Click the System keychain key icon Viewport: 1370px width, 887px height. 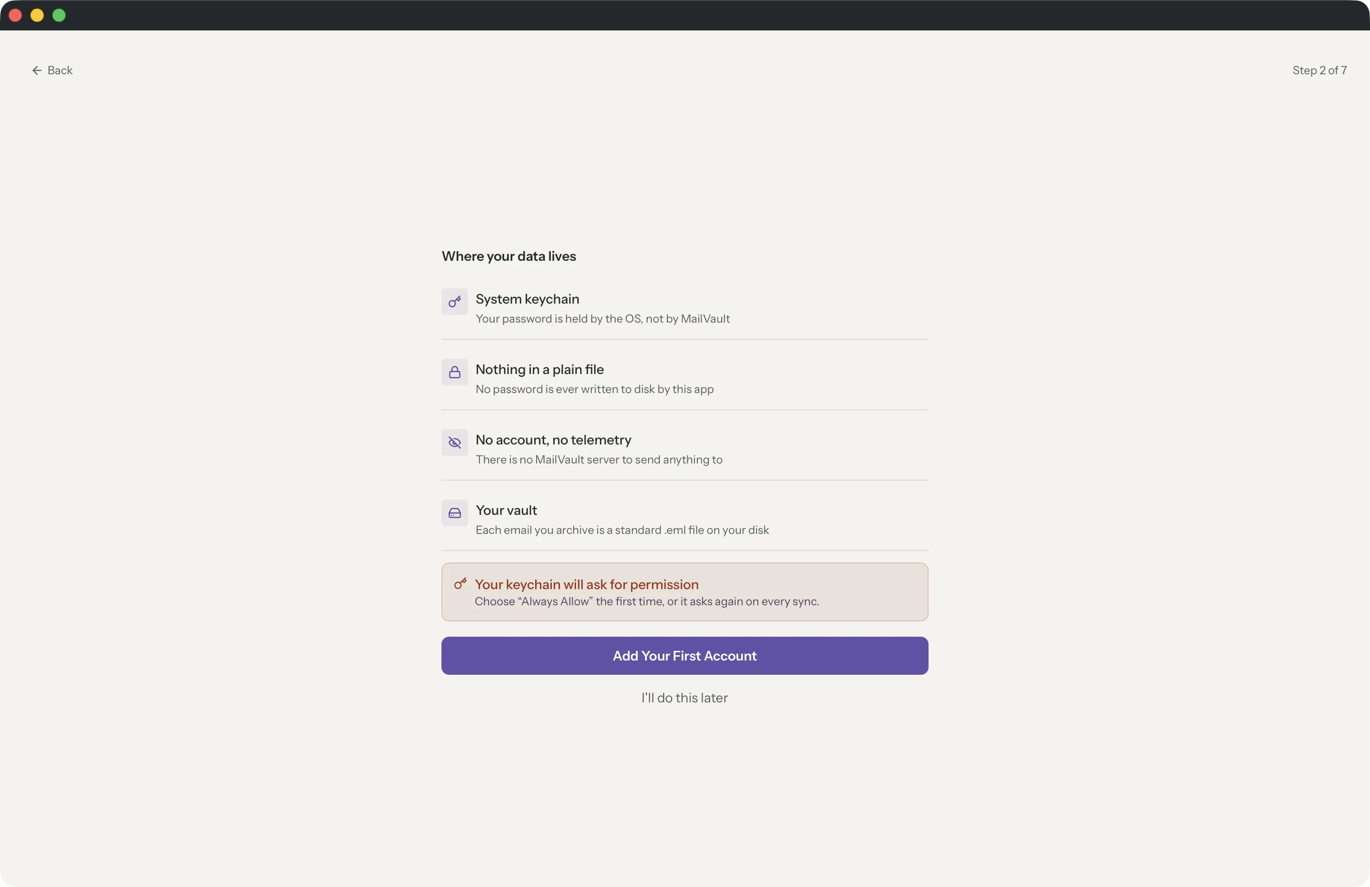coord(454,302)
